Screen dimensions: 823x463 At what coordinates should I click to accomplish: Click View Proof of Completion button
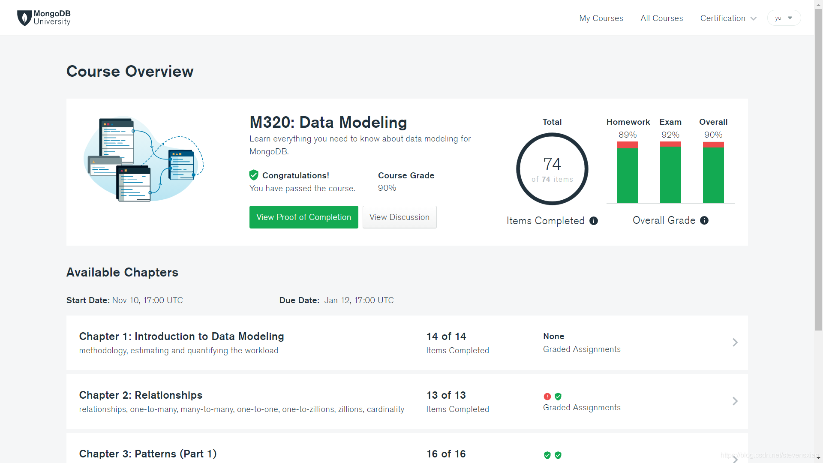(303, 217)
